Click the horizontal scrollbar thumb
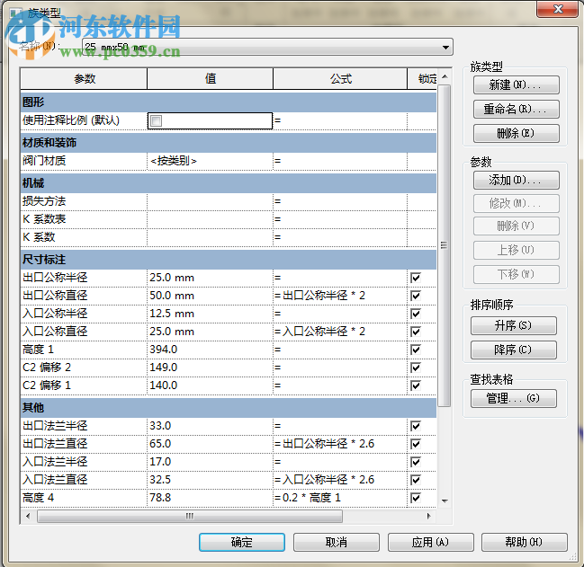Image resolution: width=584 pixels, height=567 pixels. click(x=190, y=516)
